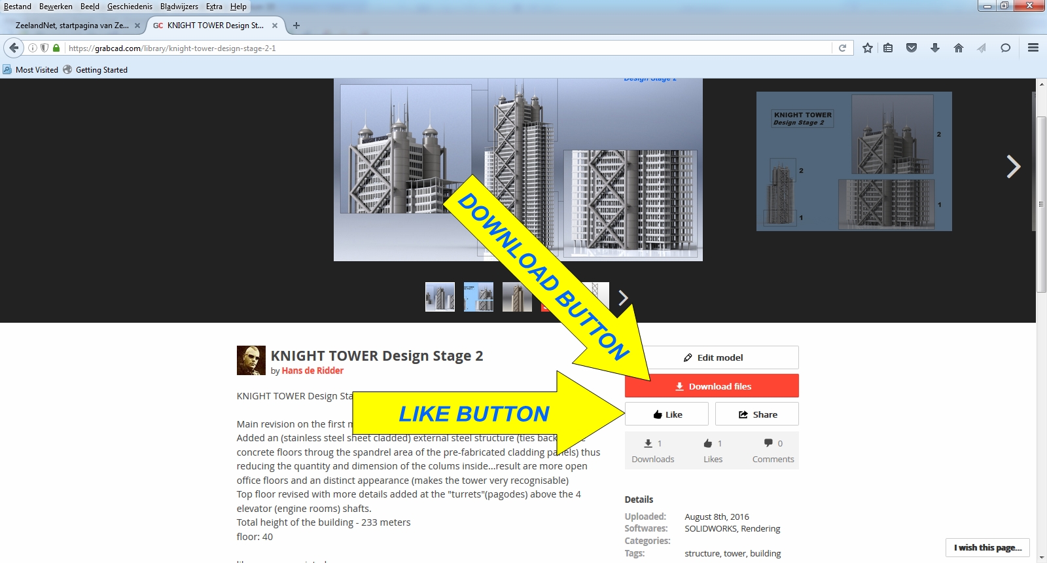
Task: Click the author avatar photo
Action: 251,360
